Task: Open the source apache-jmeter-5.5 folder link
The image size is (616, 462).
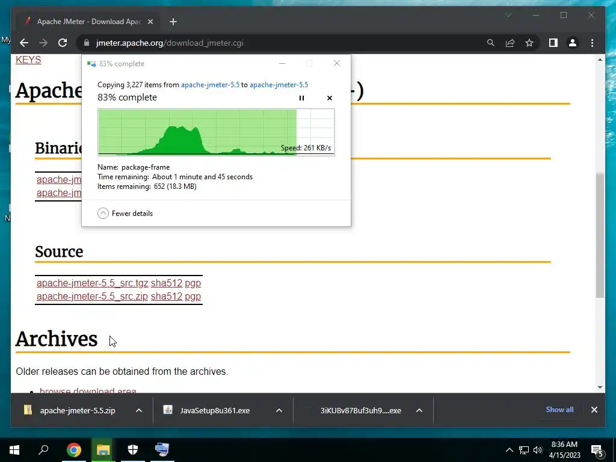Action: (x=210, y=85)
